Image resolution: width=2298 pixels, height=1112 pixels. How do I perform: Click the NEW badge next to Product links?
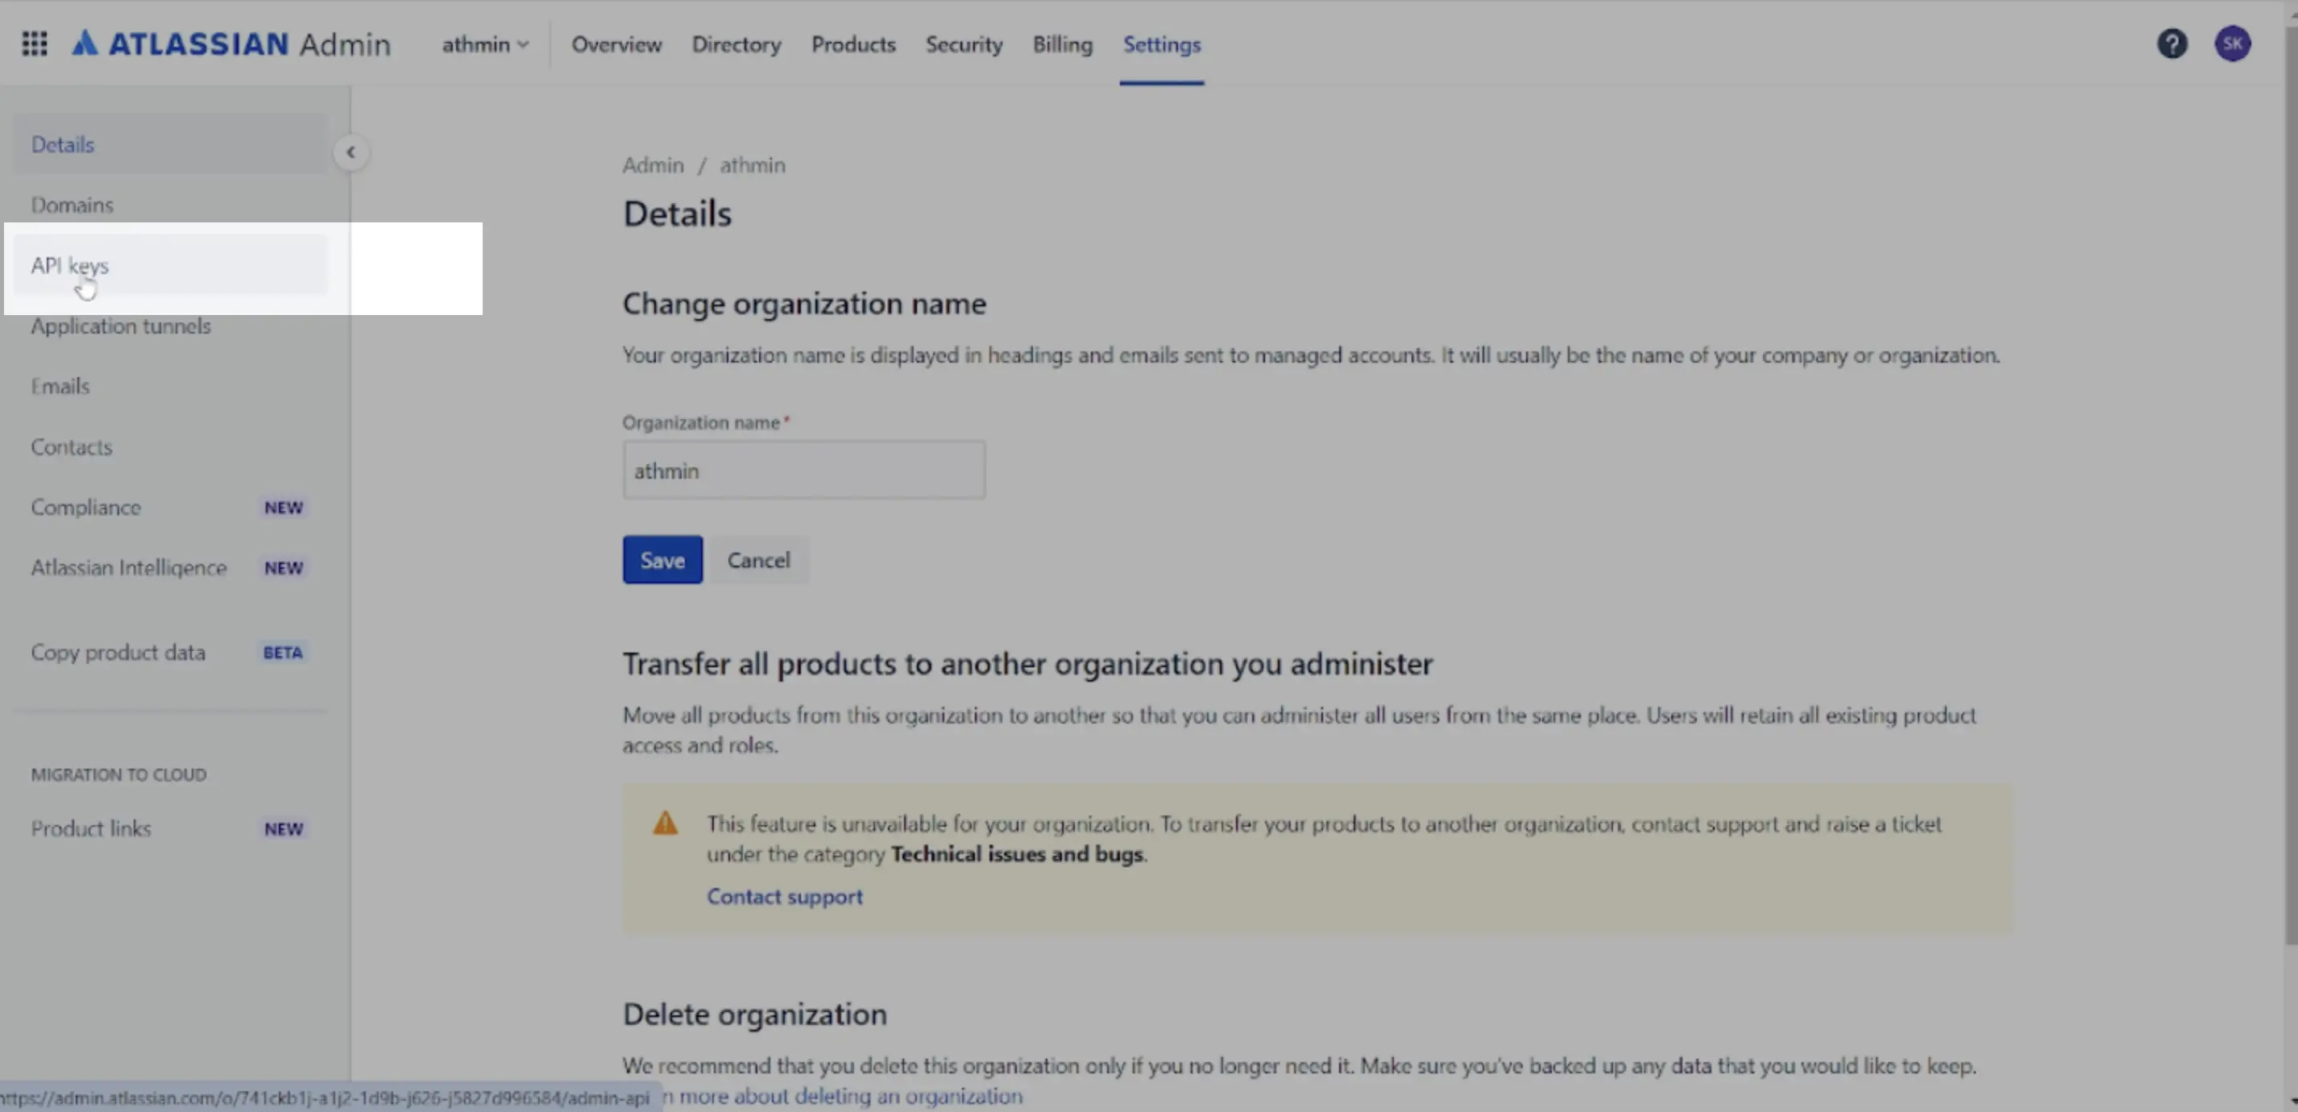coord(284,828)
